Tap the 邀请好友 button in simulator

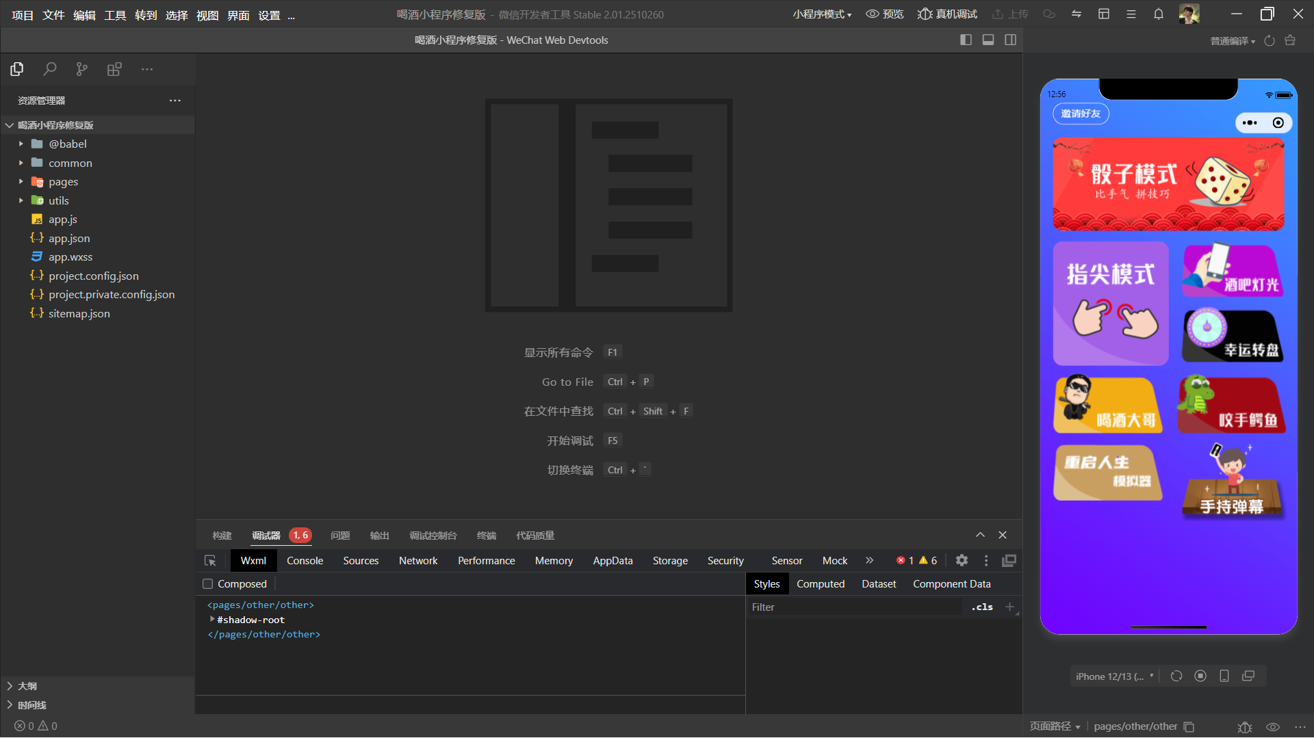pyautogui.click(x=1080, y=114)
